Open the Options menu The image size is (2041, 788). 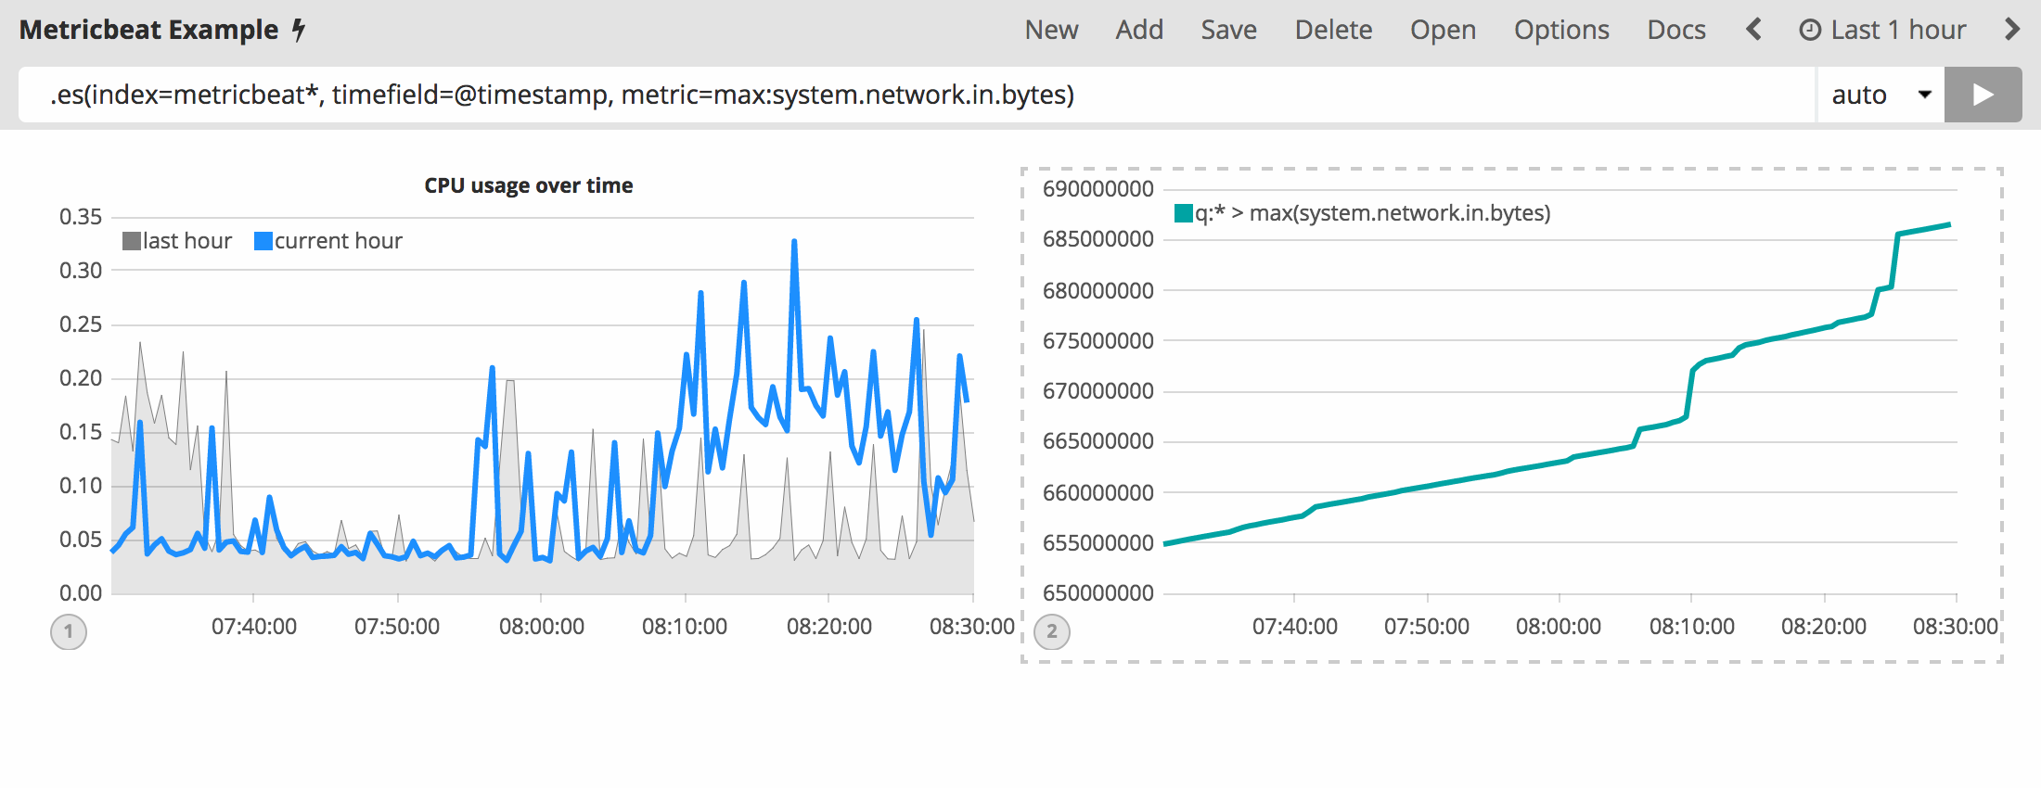click(1561, 30)
